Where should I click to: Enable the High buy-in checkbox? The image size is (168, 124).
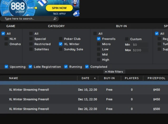(x=98, y=60)
